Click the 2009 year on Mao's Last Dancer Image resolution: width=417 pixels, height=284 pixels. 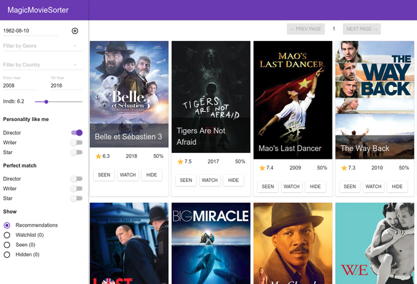point(295,168)
